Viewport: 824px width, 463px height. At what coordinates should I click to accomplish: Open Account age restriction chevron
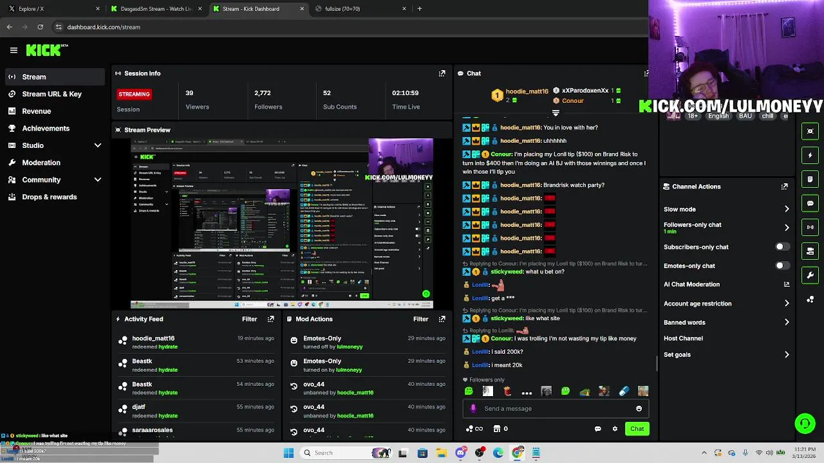click(x=787, y=304)
